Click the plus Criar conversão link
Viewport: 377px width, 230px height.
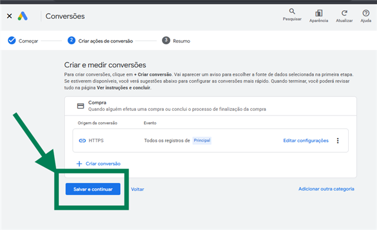[98, 163]
